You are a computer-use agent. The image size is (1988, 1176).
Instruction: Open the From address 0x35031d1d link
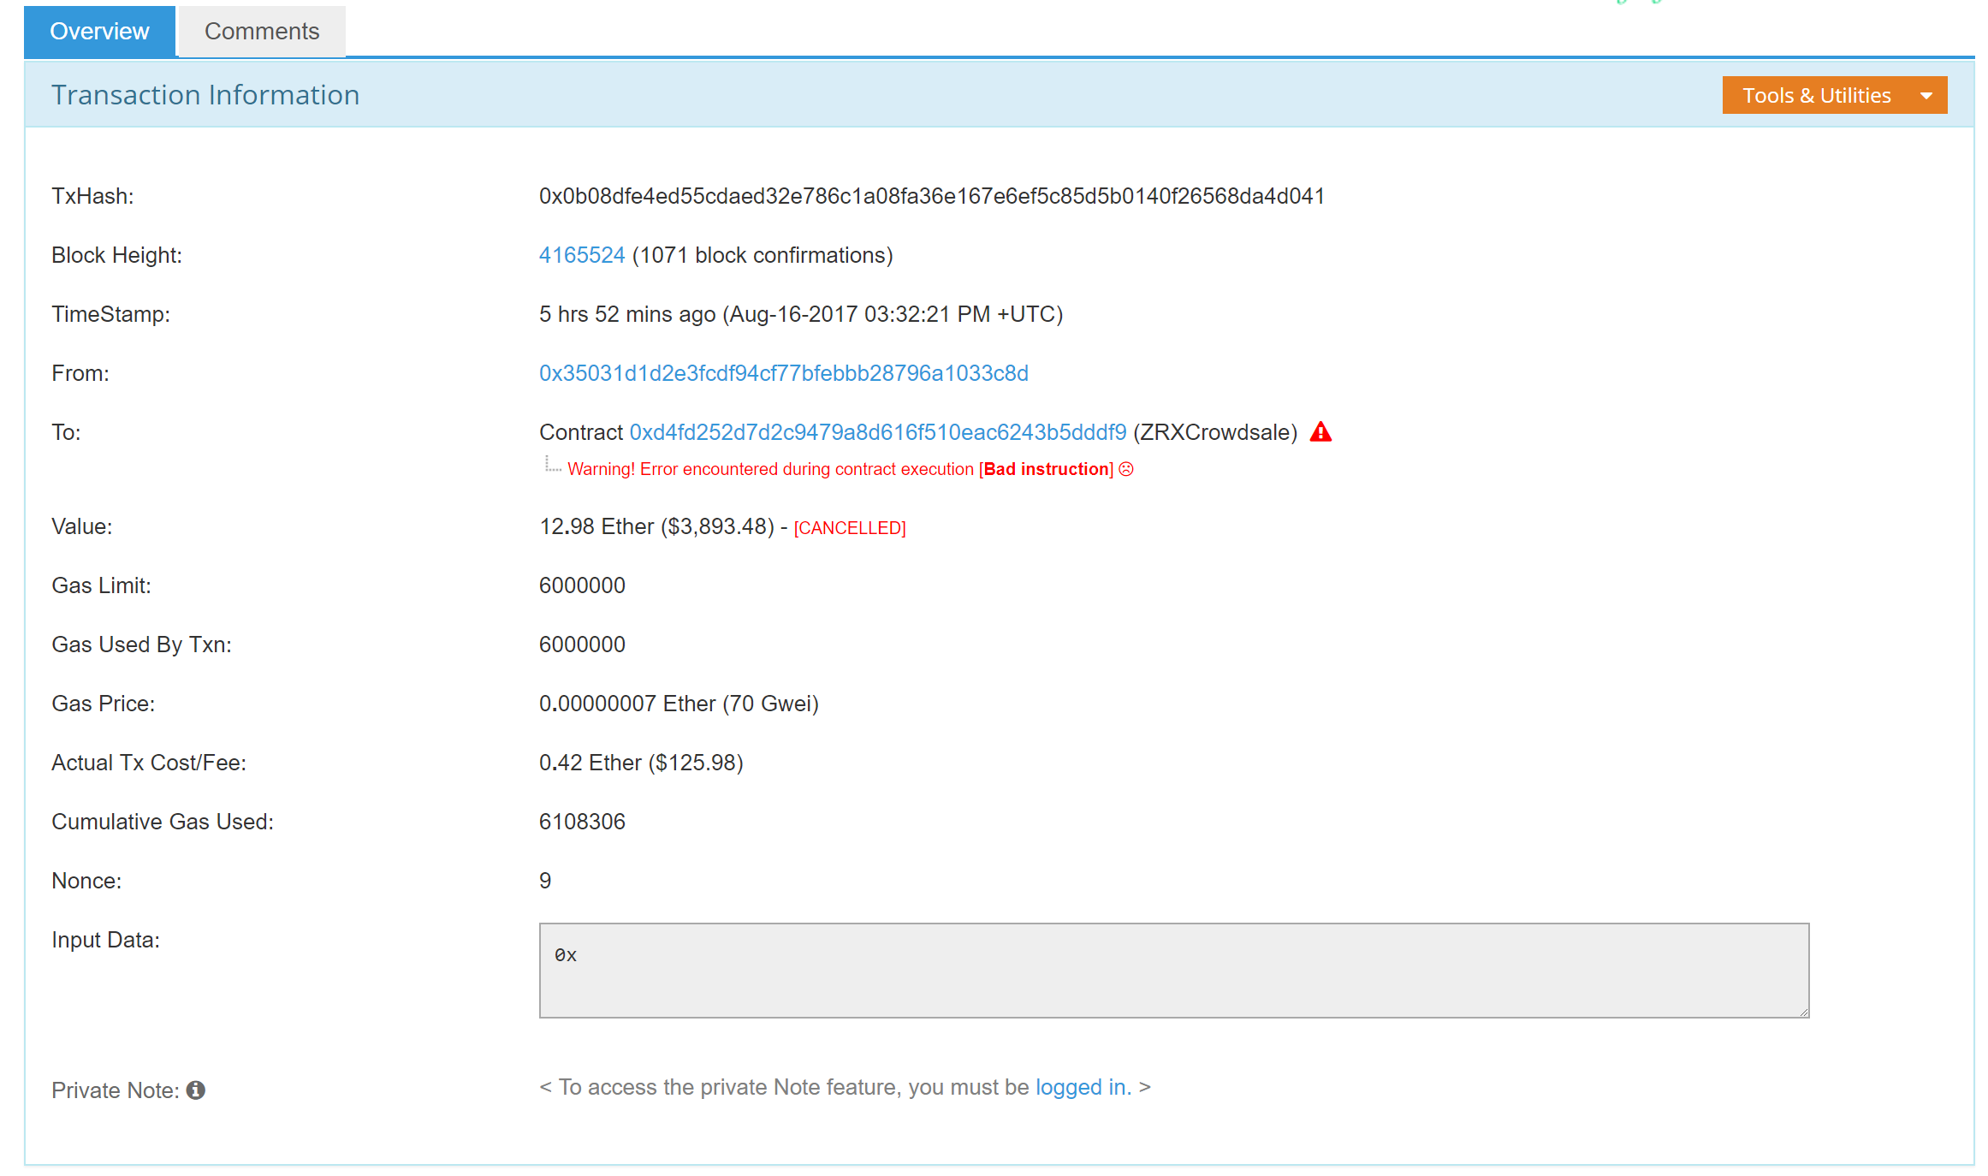(783, 373)
